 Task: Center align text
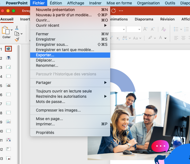(x=183, y=38)
